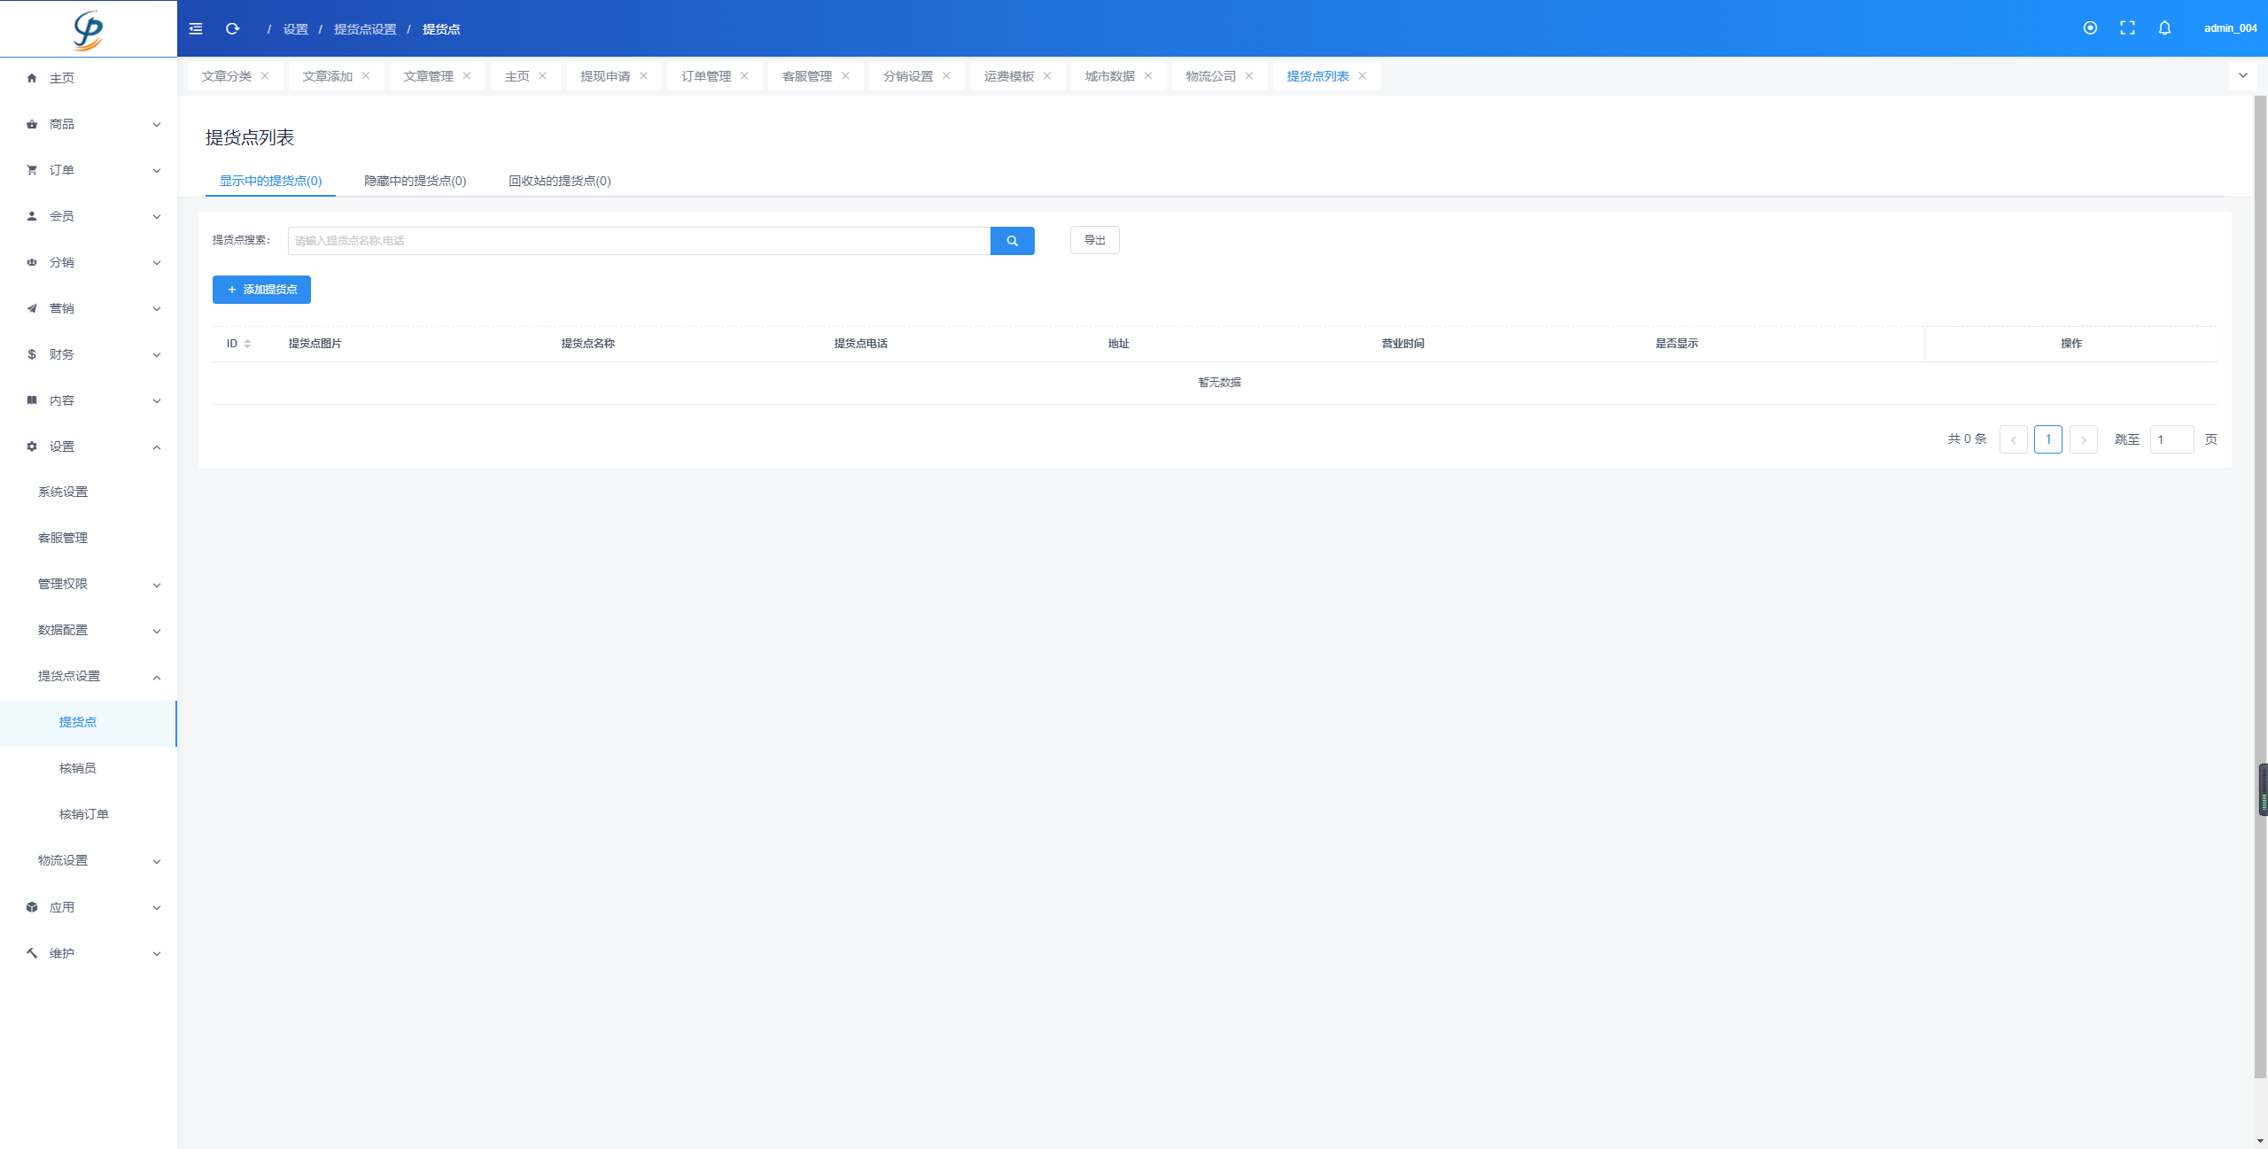Click the 导出 export button

pyautogui.click(x=1095, y=240)
